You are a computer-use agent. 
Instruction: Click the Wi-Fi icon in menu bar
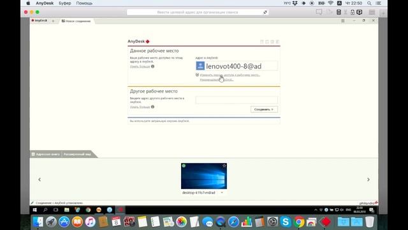coord(330,3)
